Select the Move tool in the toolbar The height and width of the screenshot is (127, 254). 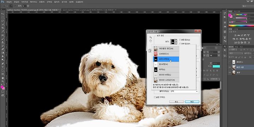pyautogui.click(x=2, y=14)
